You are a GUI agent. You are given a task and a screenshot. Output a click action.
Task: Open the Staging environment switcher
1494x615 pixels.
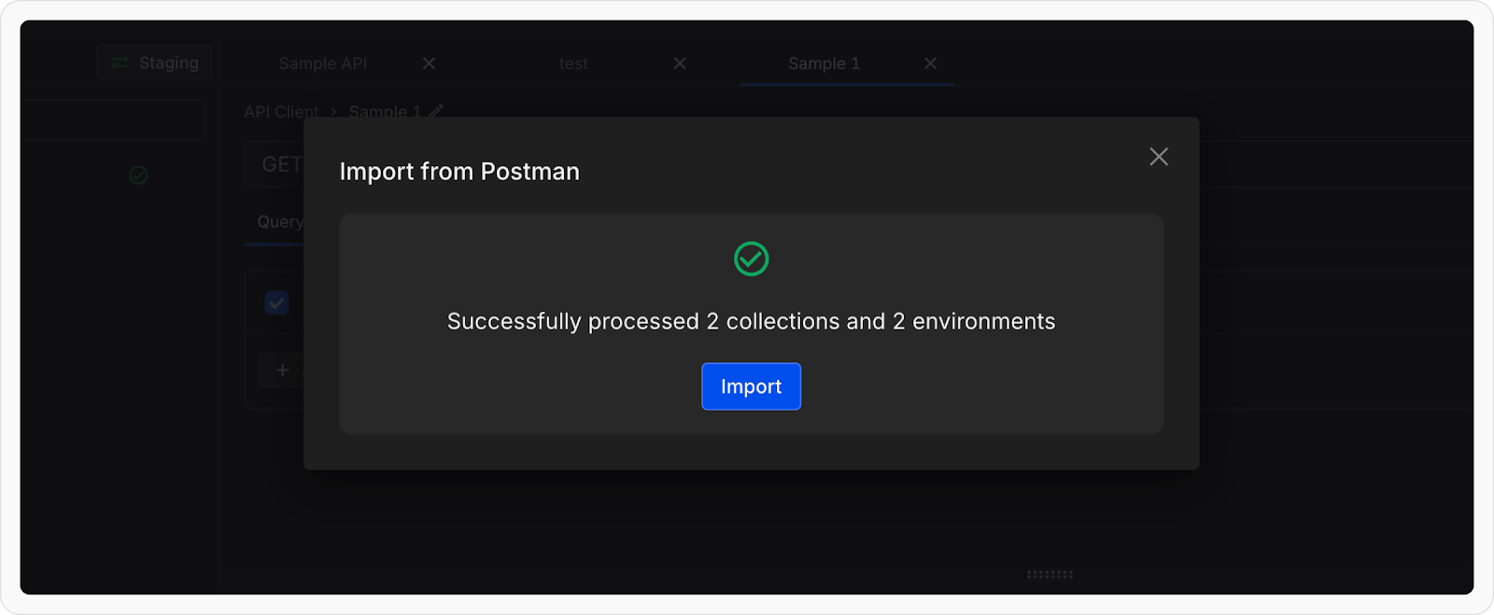click(x=155, y=63)
